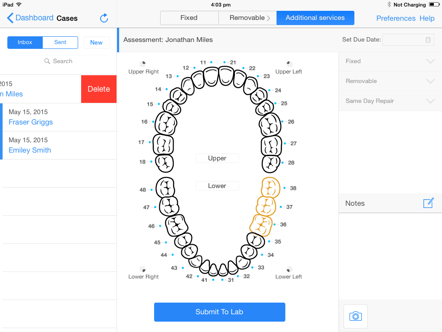The width and height of the screenshot is (442, 332).
Task: Select the Lower Right quadrant icon
Action: pyautogui.click(x=142, y=269)
